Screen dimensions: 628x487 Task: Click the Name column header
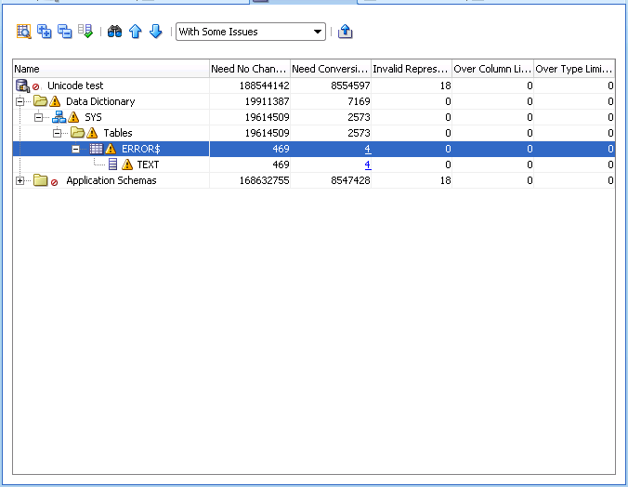[110, 69]
